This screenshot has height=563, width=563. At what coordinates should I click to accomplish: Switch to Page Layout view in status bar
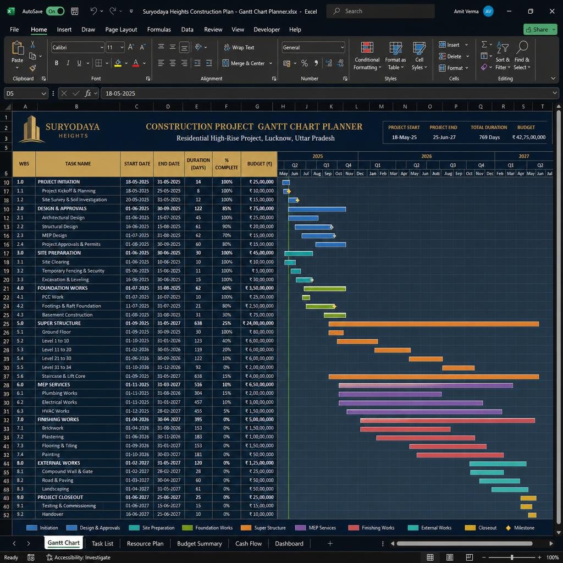tap(450, 558)
